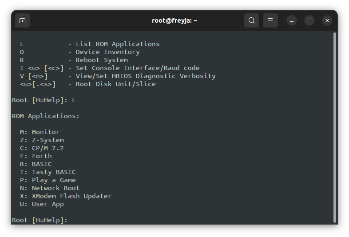Maximize the terminal window
The width and height of the screenshot is (349, 237).
click(309, 20)
